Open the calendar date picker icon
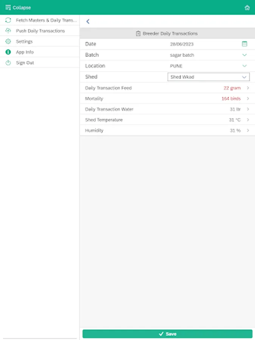The width and height of the screenshot is (255, 340). [244, 44]
